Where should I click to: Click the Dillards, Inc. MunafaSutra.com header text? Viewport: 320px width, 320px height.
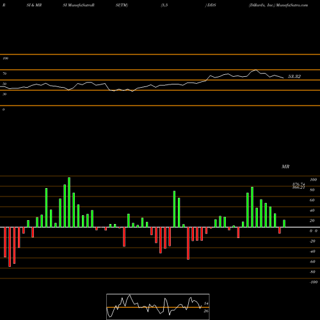point(278,5)
